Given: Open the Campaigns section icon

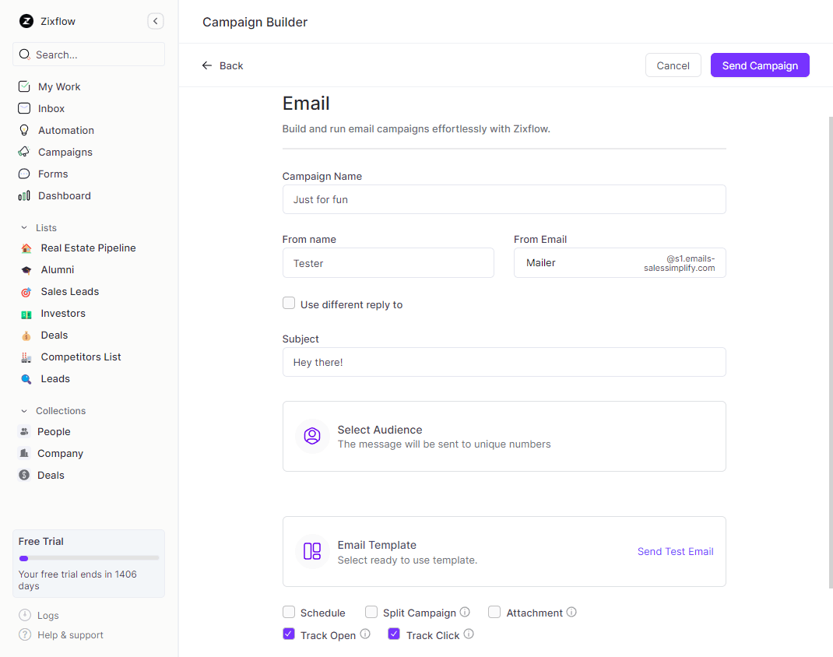Looking at the screenshot, I should click(x=25, y=152).
